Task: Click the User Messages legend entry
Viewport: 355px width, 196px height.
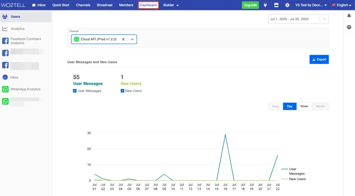Action: [293, 171]
